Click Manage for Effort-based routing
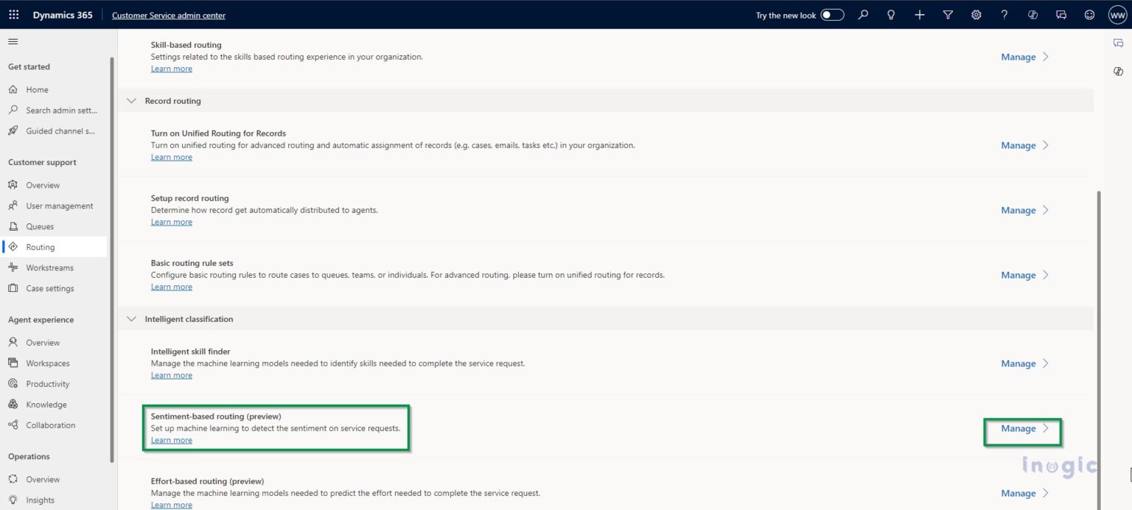 point(1018,493)
